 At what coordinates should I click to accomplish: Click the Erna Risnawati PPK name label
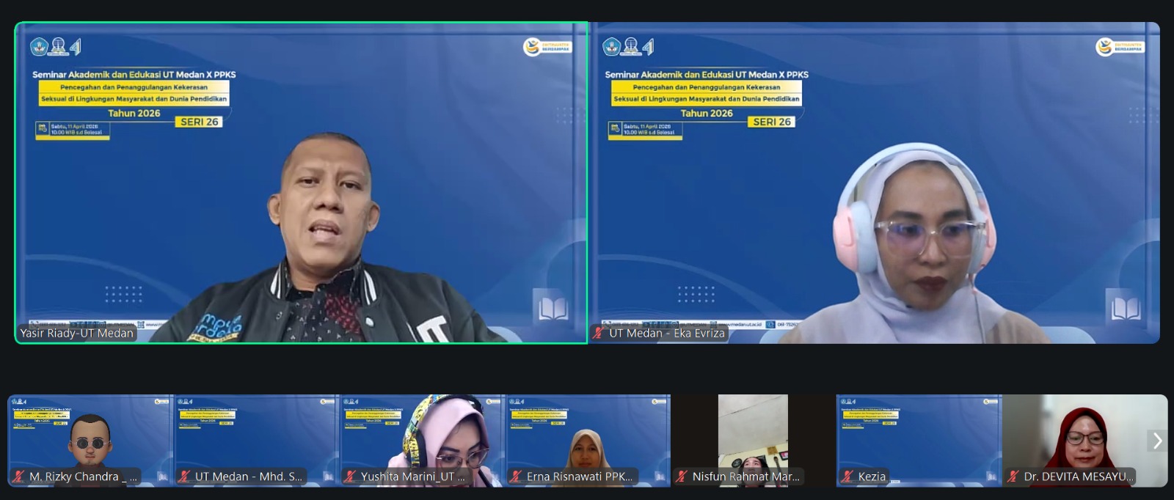pos(579,477)
